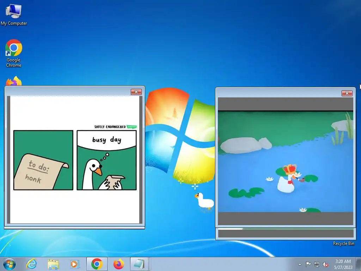Open the clock showing 3:20 AM
The image size is (361, 271).
(x=343, y=264)
